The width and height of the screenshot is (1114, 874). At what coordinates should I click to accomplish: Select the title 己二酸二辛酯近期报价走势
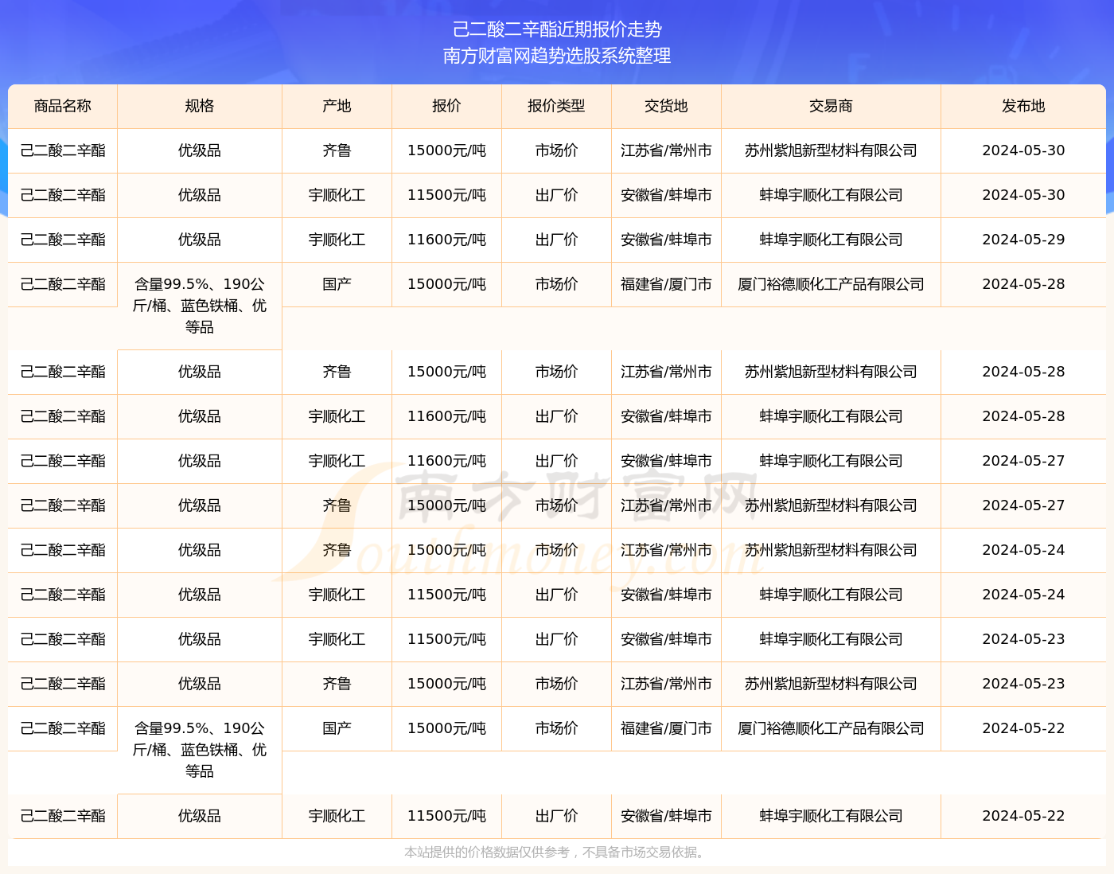click(x=557, y=29)
